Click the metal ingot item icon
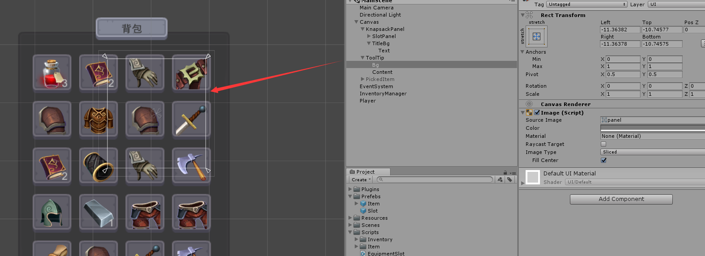 pyautogui.click(x=98, y=213)
